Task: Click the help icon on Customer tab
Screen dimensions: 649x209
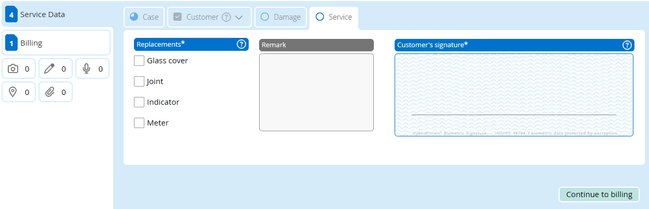Action: [x=226, y=17]
